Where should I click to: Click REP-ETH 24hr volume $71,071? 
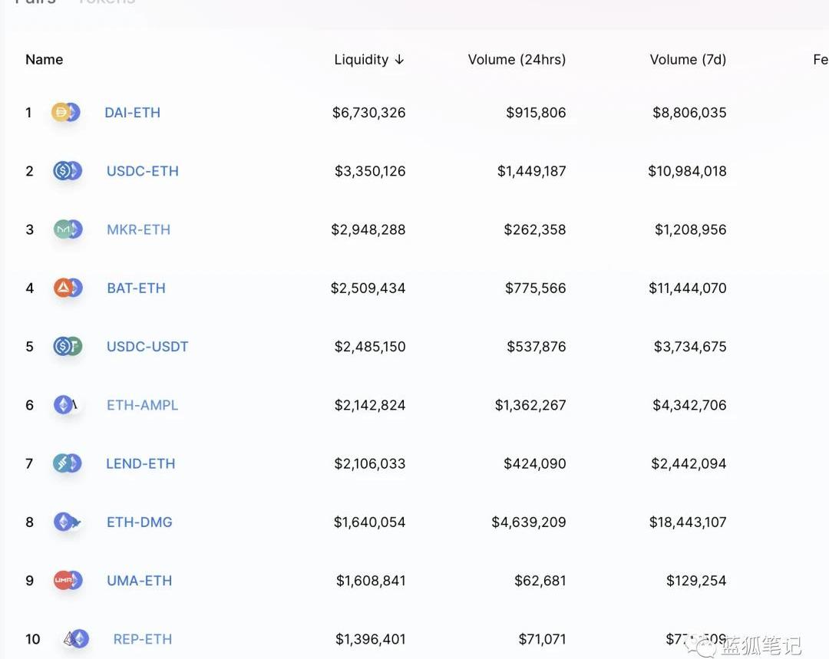click(543, 640)
